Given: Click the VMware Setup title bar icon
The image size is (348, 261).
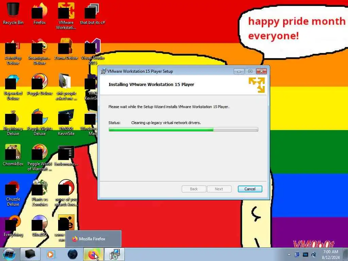Looking at the screenshot, I should [x=103, y=71].
